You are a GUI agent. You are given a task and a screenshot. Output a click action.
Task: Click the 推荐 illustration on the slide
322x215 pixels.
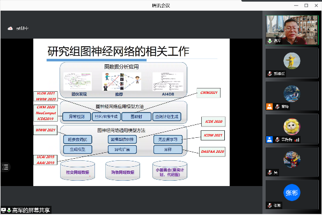click(x=122, y=81)
